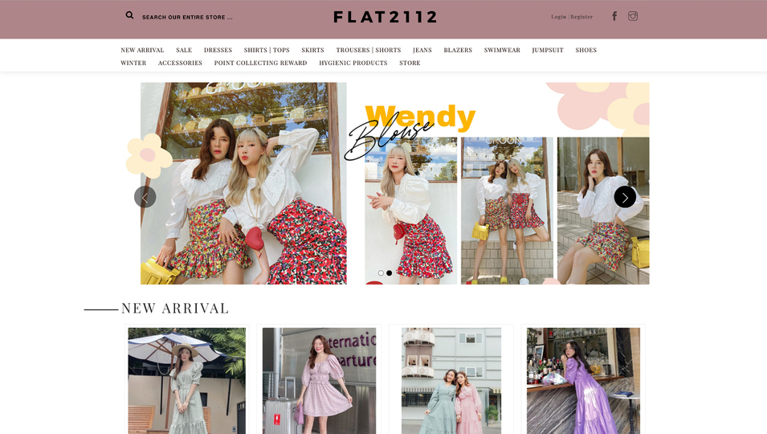767x434 pixels.
Task: Open the Instagram profile icon
Action: pos(633,16)
